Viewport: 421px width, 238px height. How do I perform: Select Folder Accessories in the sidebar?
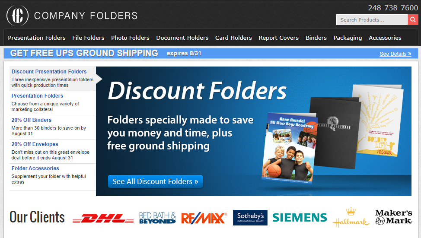tap(35, 168)
